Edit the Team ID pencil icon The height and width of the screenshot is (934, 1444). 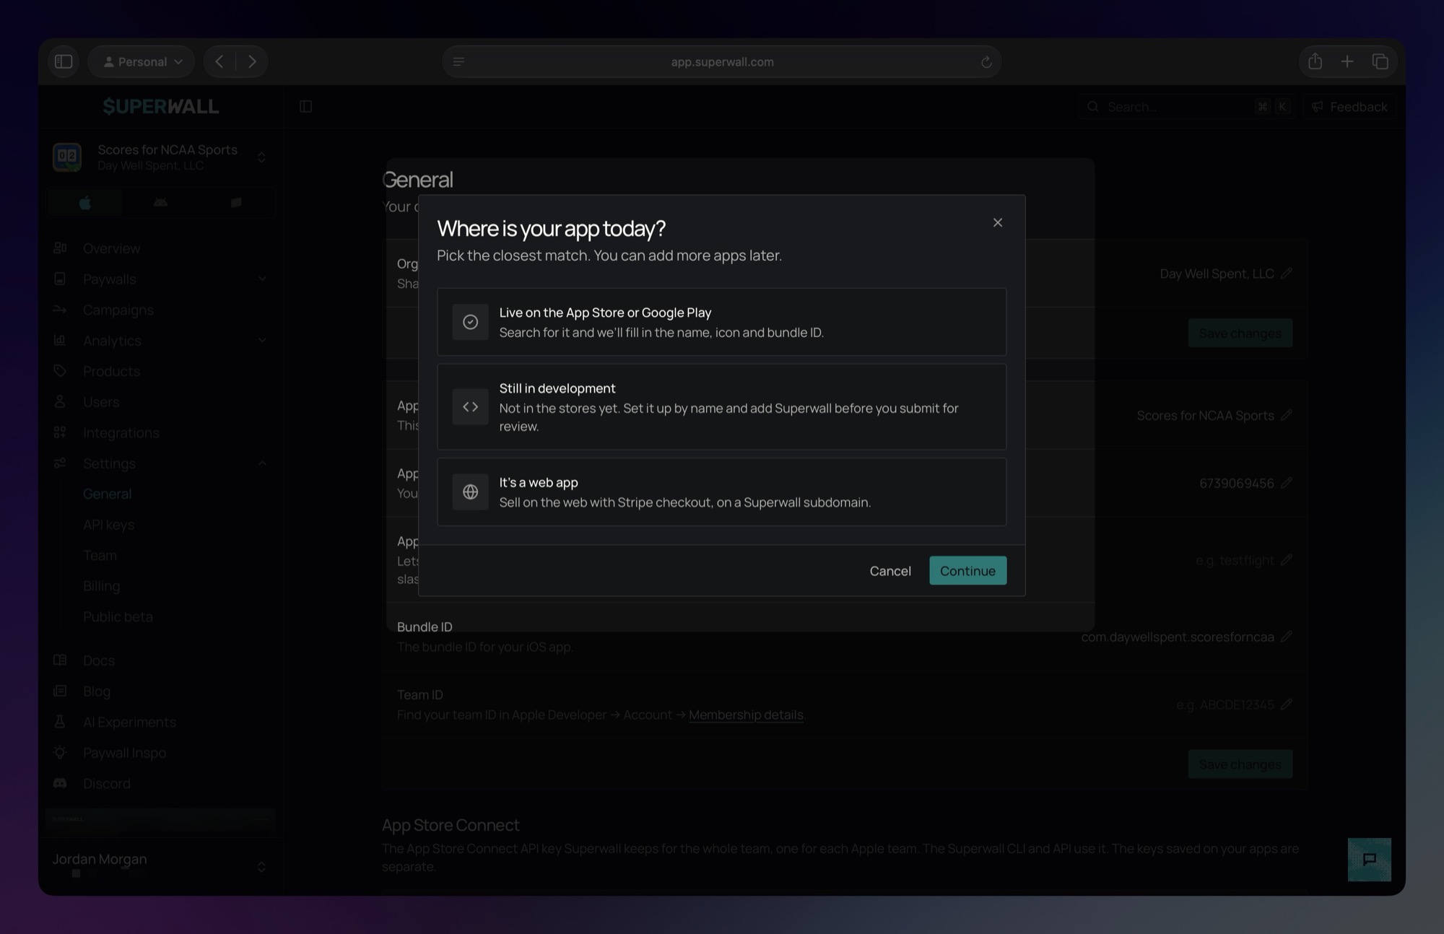click(1286, 704)
